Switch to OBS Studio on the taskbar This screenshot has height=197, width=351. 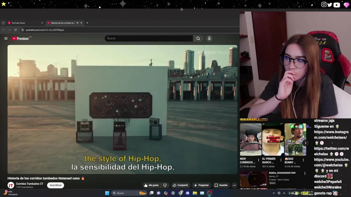click(x=209, y=193)
